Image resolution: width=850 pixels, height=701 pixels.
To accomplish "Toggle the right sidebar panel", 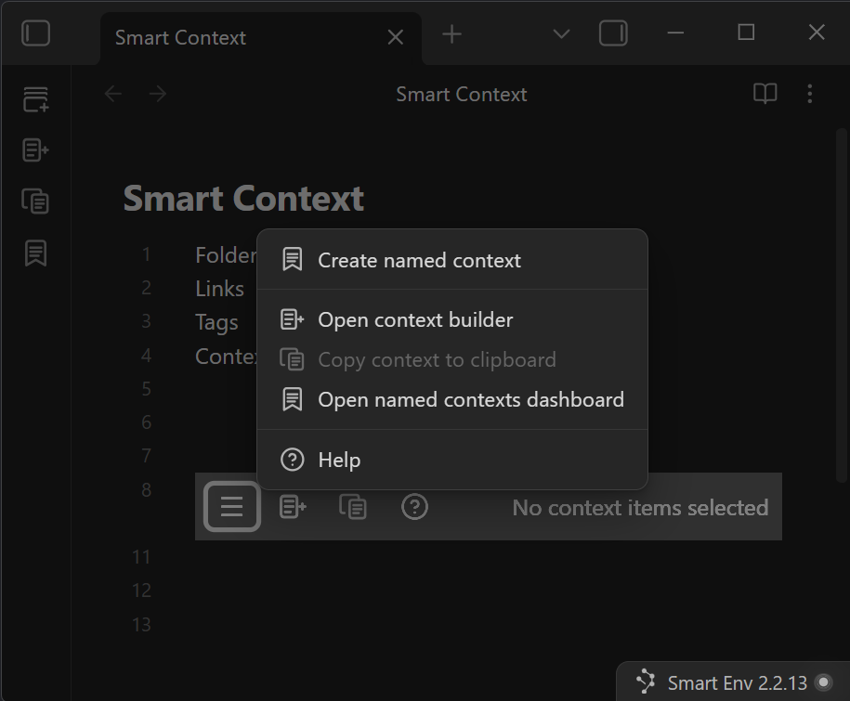I will [x=613, y=34].
